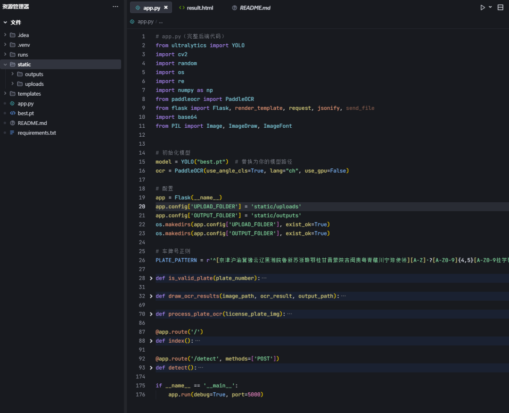Click the @app.route('/detect') decorator line

coord(217,359)
